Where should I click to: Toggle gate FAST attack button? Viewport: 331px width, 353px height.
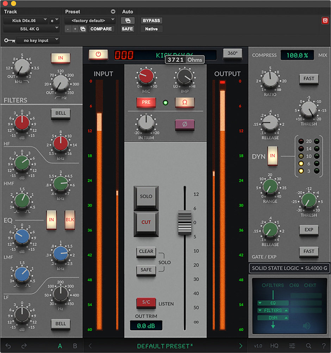point(309,251)
